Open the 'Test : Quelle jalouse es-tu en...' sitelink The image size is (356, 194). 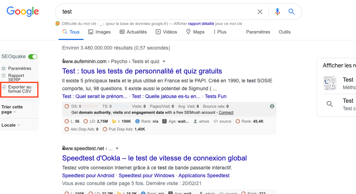click(166, 96)
